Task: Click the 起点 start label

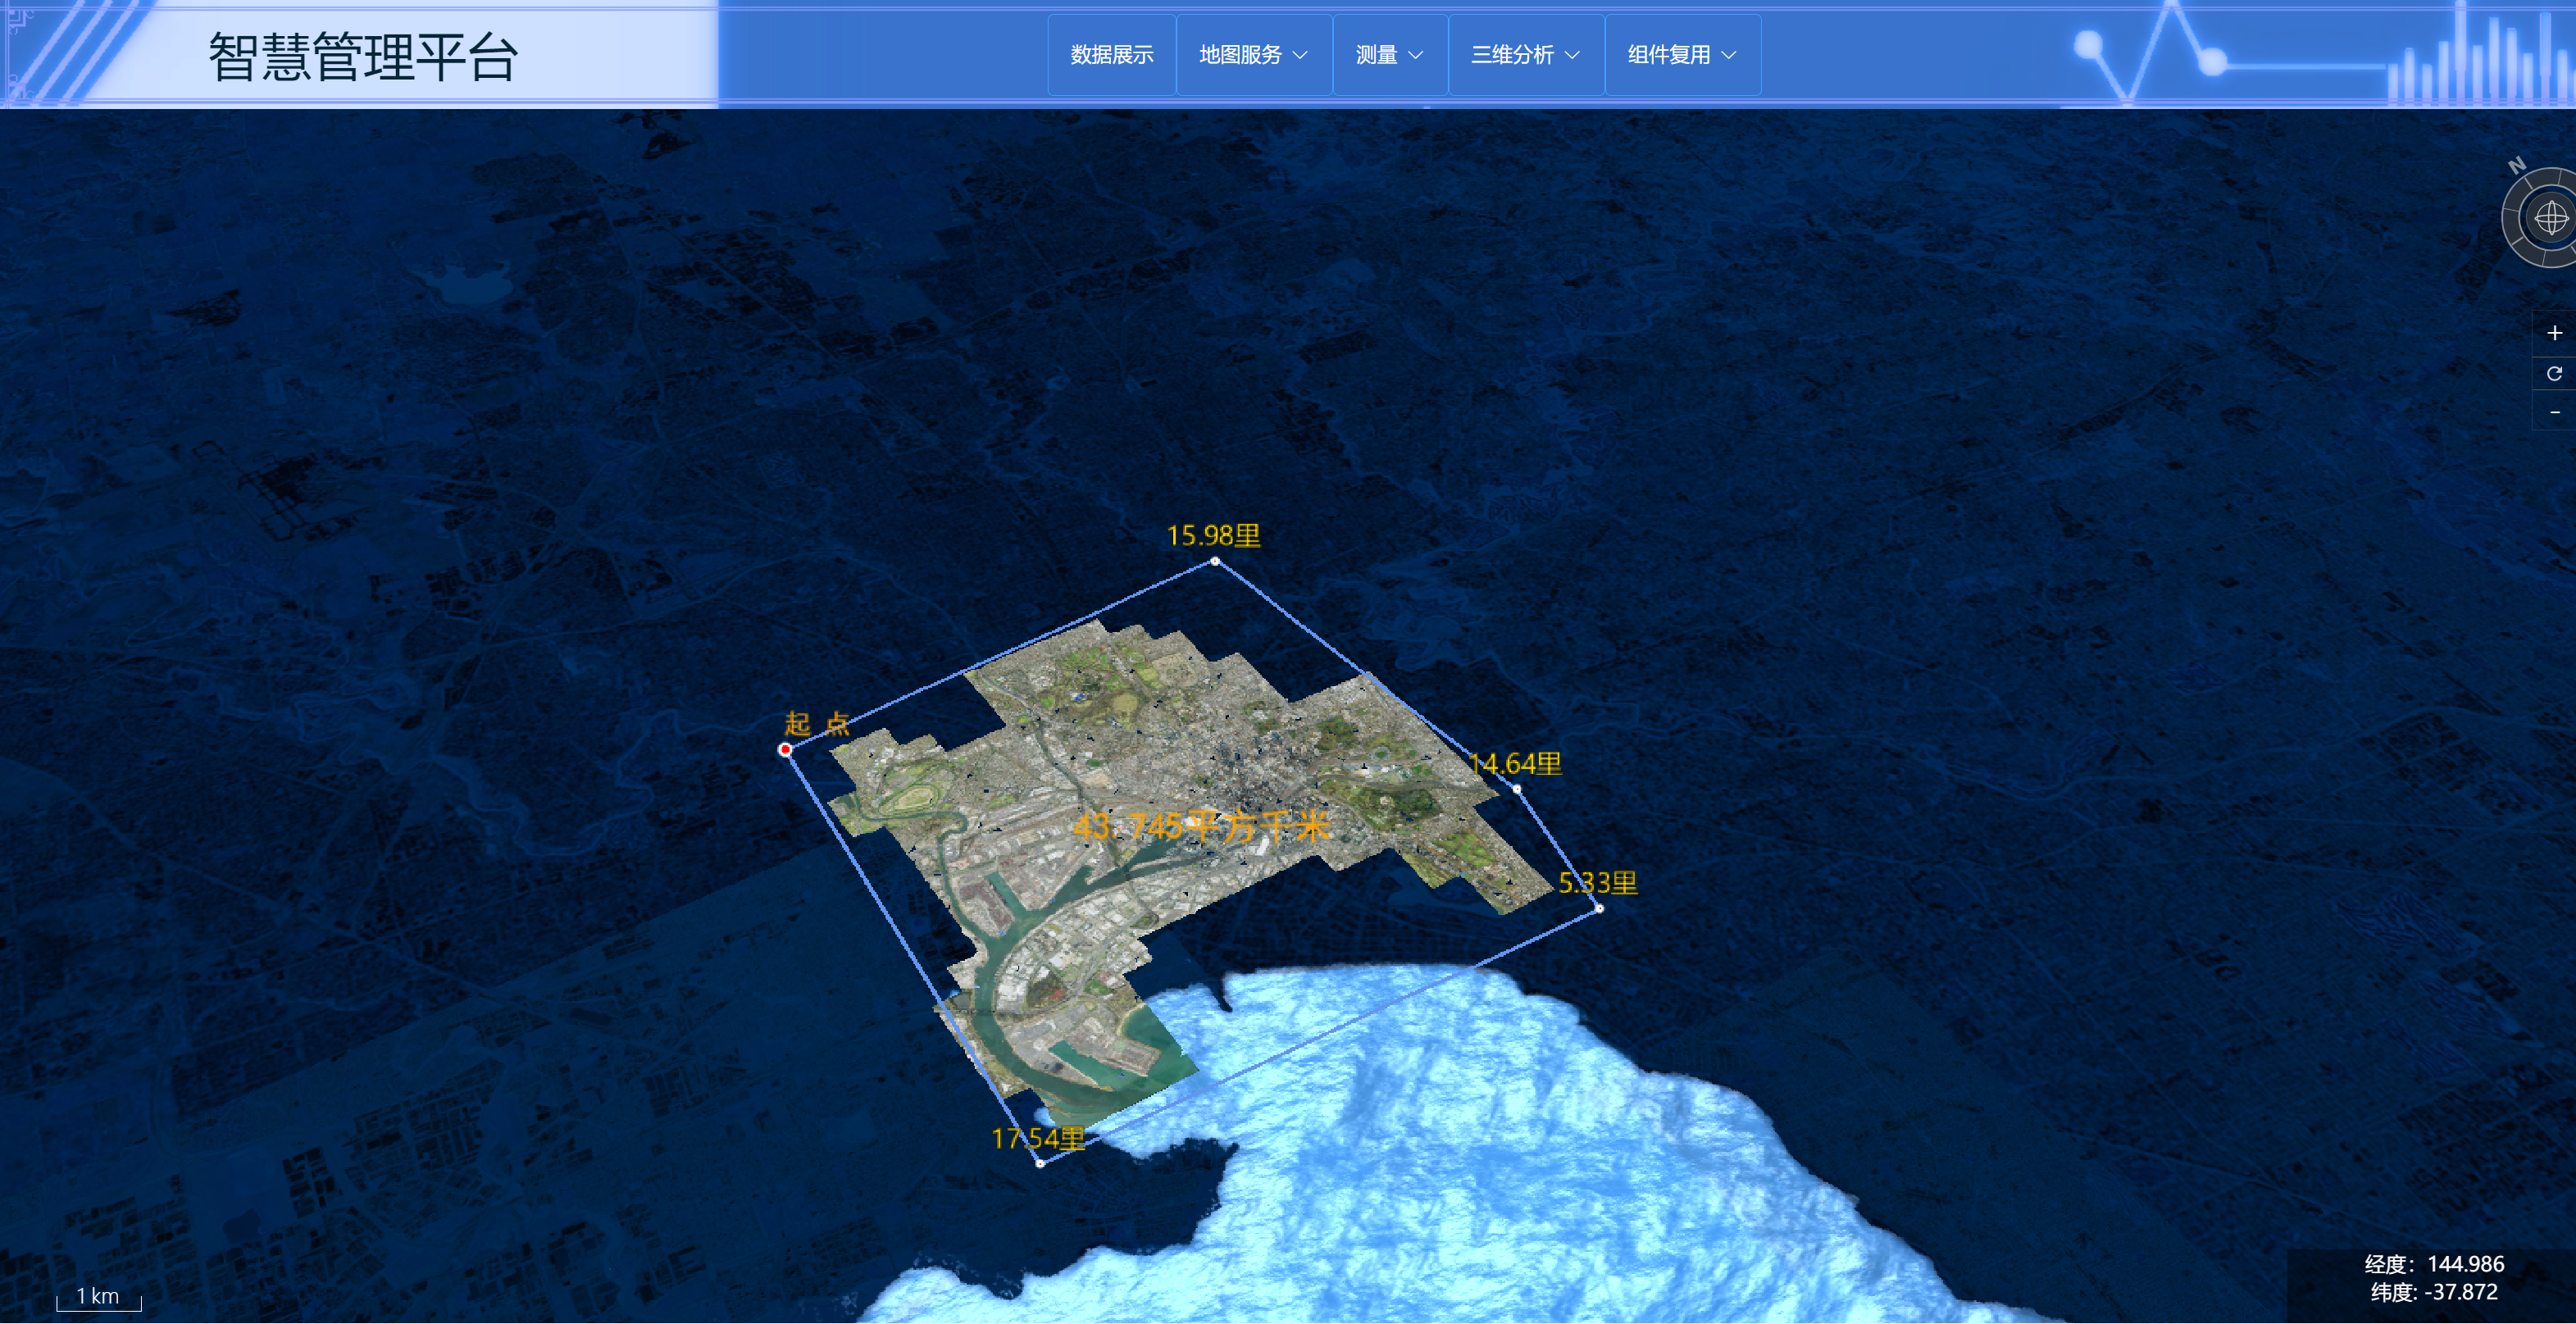Action: pos(816,723)
